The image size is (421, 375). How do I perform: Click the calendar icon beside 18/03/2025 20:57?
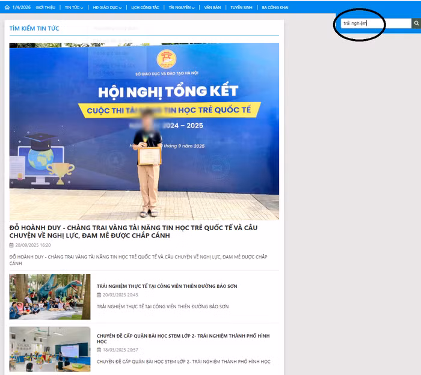coord(99,350)
